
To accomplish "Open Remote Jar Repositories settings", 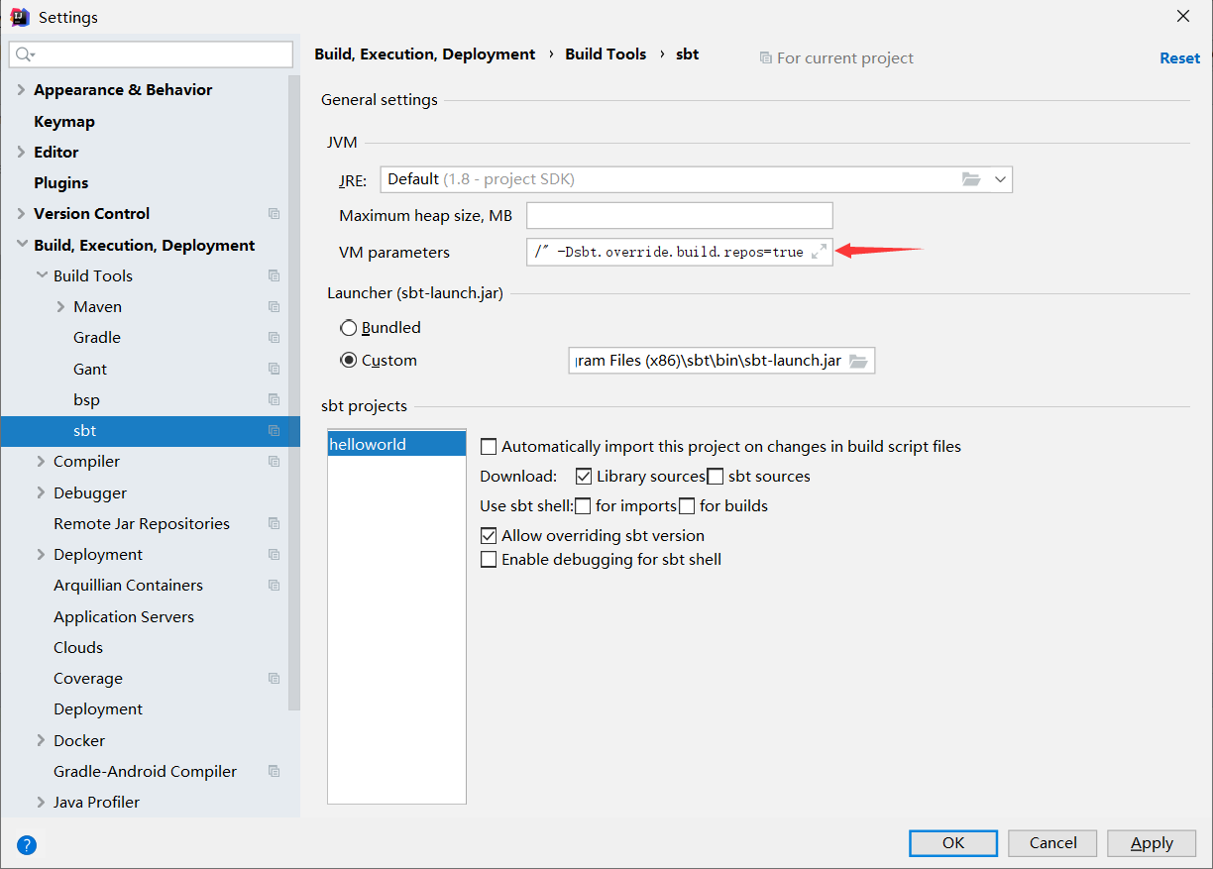I will pos(142,524).
